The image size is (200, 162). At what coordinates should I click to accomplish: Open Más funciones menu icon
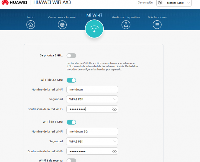tap(157, 25)
